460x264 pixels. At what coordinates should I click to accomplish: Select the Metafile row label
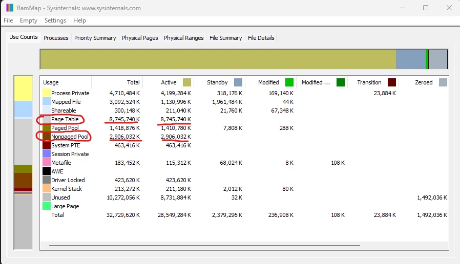(x=61, y=163)
